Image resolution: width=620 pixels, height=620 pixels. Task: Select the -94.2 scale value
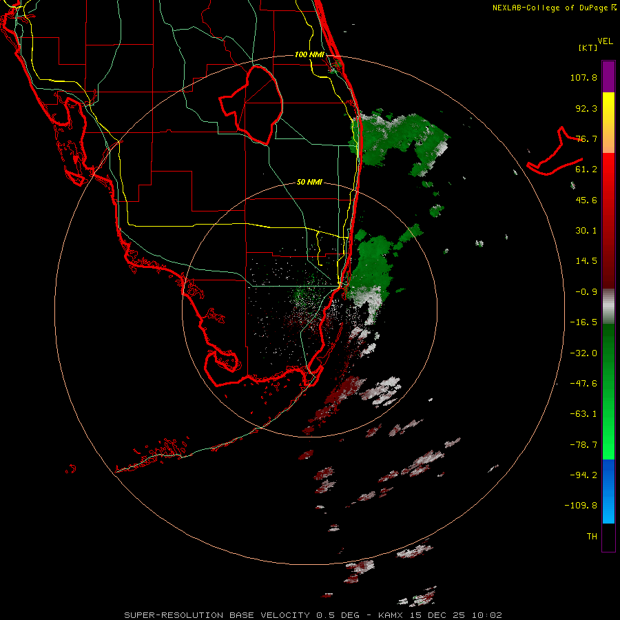coord(583,475)
